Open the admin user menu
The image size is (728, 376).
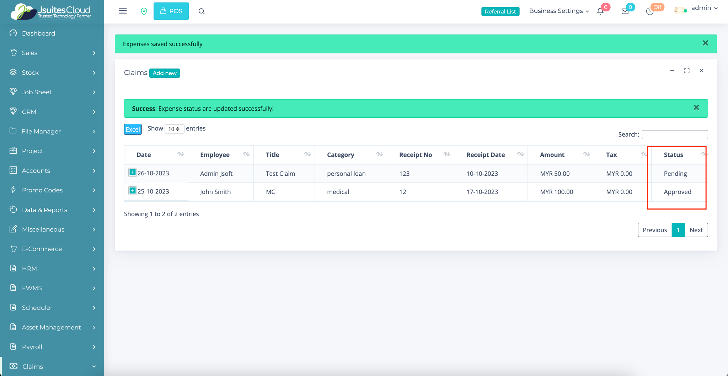tap(704, 8)
